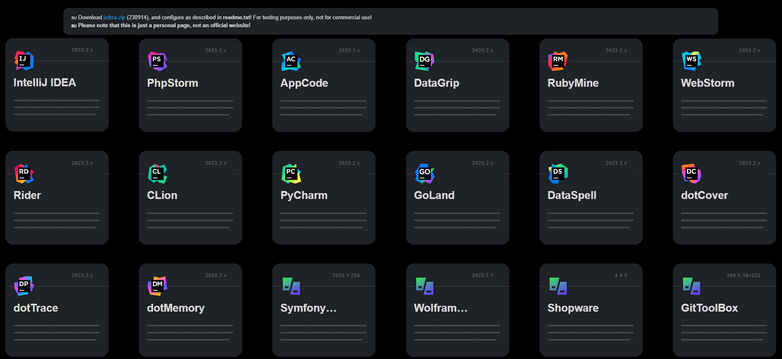The image size is (782, 359).
Task: Click the AppCode title
Action: coord(304,83)
